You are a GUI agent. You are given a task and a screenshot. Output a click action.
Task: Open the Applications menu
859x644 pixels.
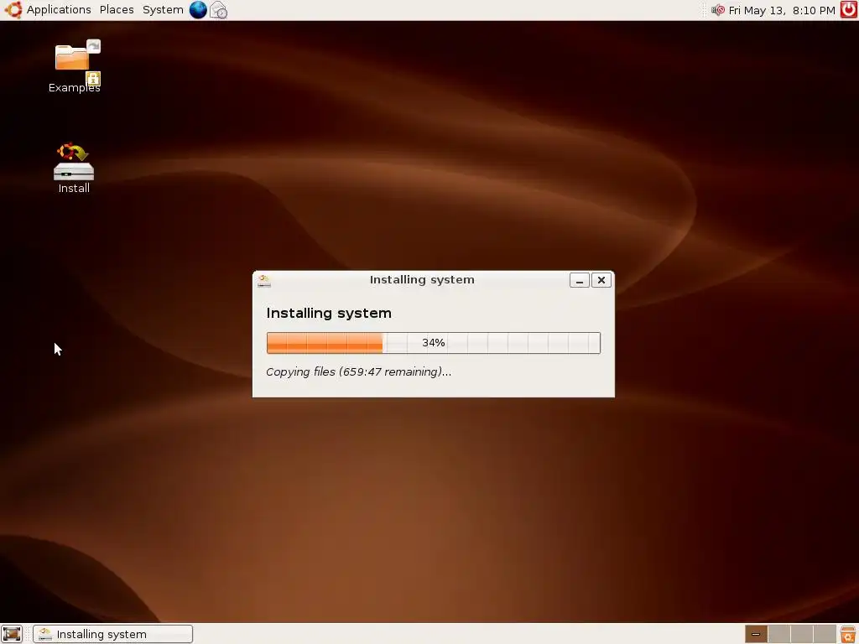(59, 10)
